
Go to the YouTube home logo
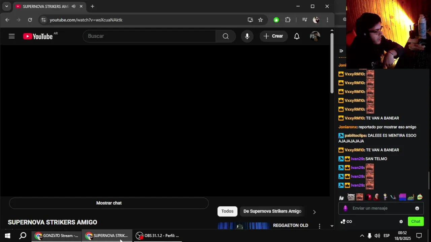tap(38, 36)
